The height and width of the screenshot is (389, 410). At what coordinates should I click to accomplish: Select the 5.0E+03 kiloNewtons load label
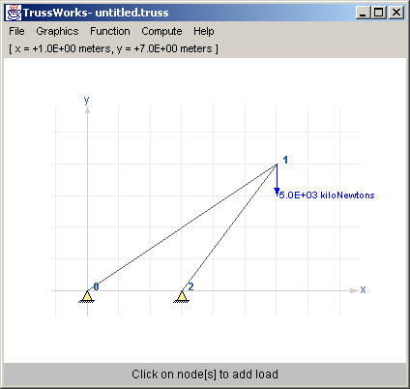point(327,195)
